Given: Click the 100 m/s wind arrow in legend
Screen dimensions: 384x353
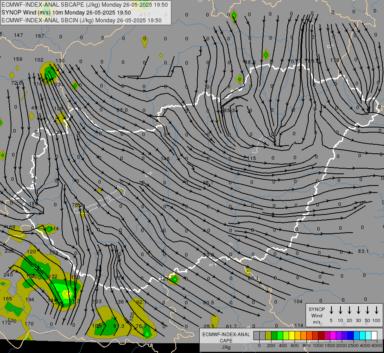Looking at the screenshot, I should [377, 310].
